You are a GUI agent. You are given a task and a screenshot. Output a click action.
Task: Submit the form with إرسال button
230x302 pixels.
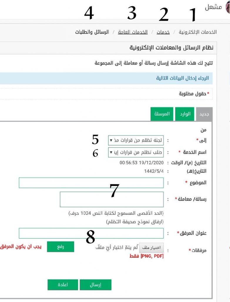pyautogui.click(x=95, y=285)
